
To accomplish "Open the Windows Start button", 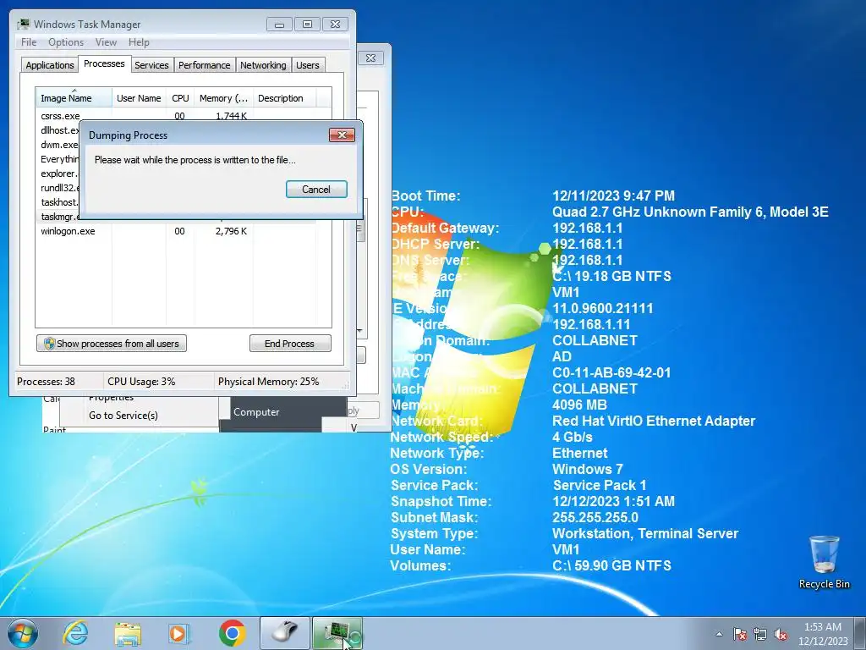I will (x=23, y=633).
